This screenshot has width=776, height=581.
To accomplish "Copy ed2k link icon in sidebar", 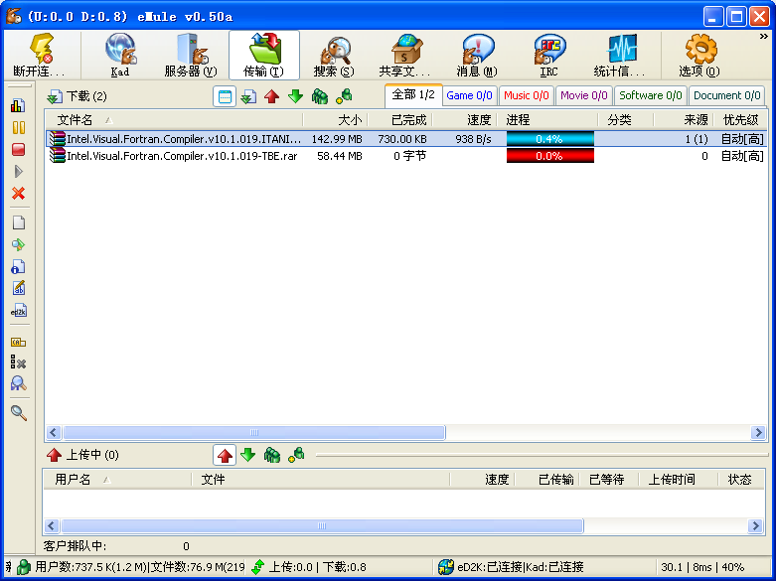I will [x=18, y=310].
